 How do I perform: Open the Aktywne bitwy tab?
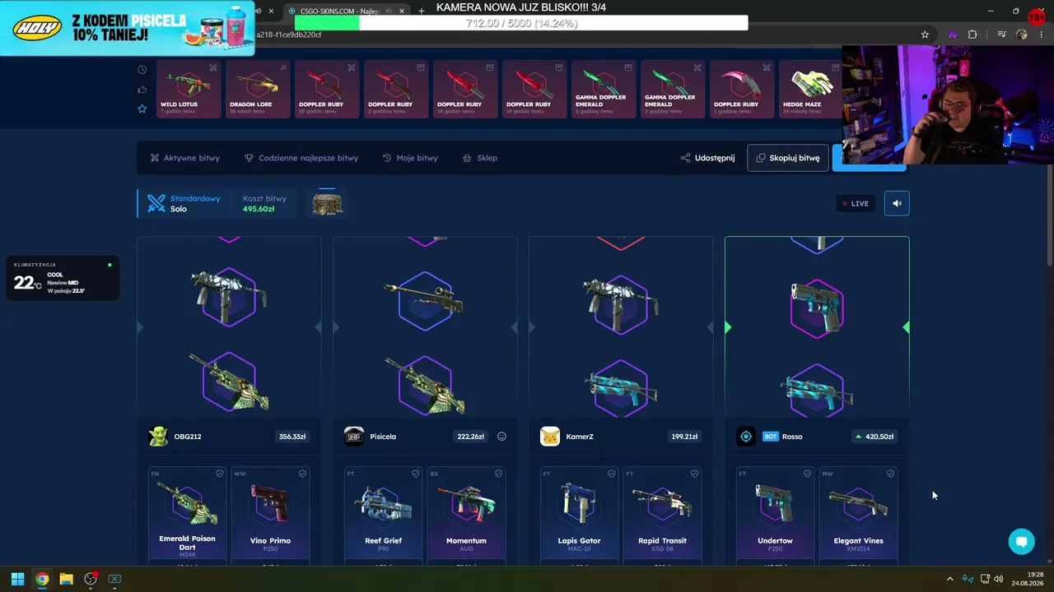point(185,158)
